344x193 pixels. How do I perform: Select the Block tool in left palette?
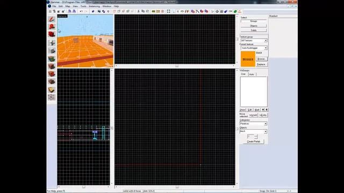52,50
